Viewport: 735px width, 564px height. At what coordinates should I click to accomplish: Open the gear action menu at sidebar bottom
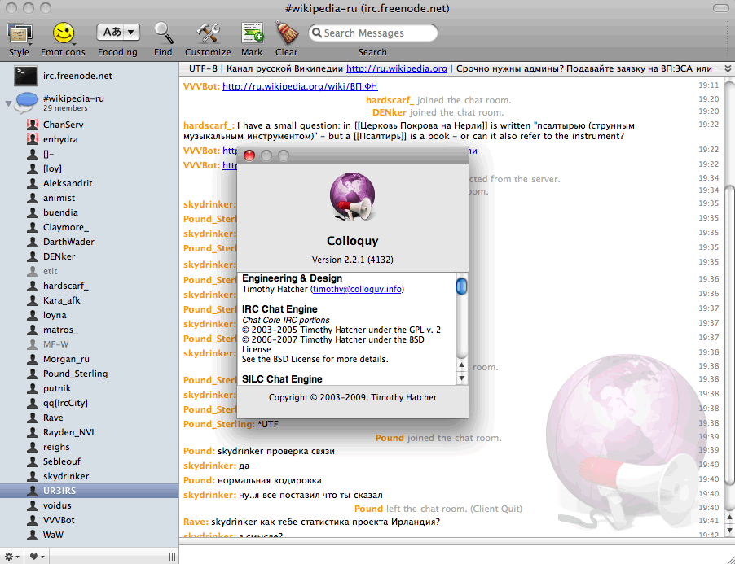(x=11, y=557)
